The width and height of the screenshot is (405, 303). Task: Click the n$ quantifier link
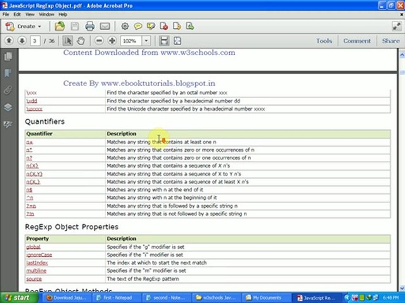[x=29, y=190]
